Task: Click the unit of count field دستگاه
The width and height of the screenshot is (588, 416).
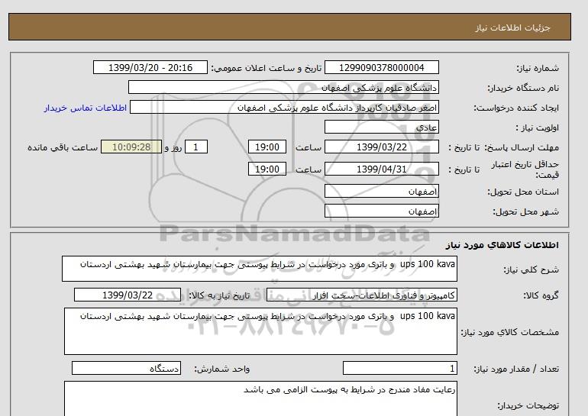Action: coord(126,368)
